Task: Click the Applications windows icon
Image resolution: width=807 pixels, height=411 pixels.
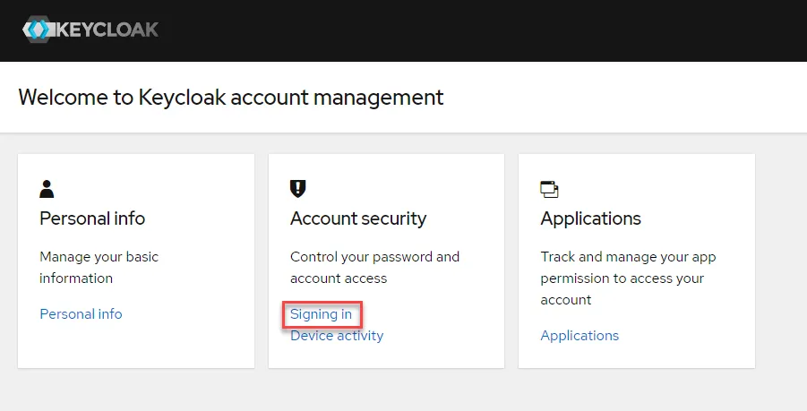Action: pos(549,189)
